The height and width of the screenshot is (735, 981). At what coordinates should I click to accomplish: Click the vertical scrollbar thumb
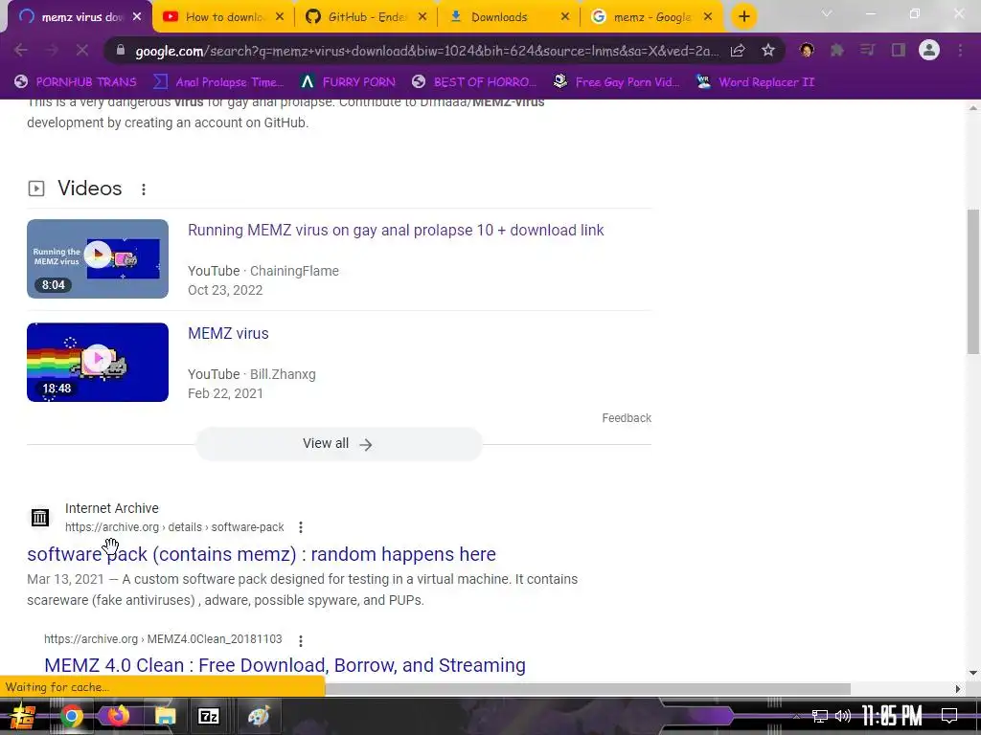click(x=973, y=281)
